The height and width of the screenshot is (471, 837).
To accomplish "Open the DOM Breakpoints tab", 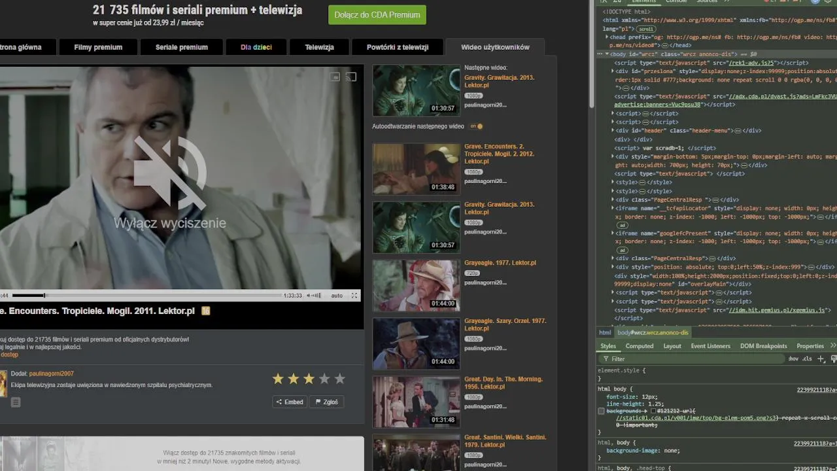I will 764,346.
